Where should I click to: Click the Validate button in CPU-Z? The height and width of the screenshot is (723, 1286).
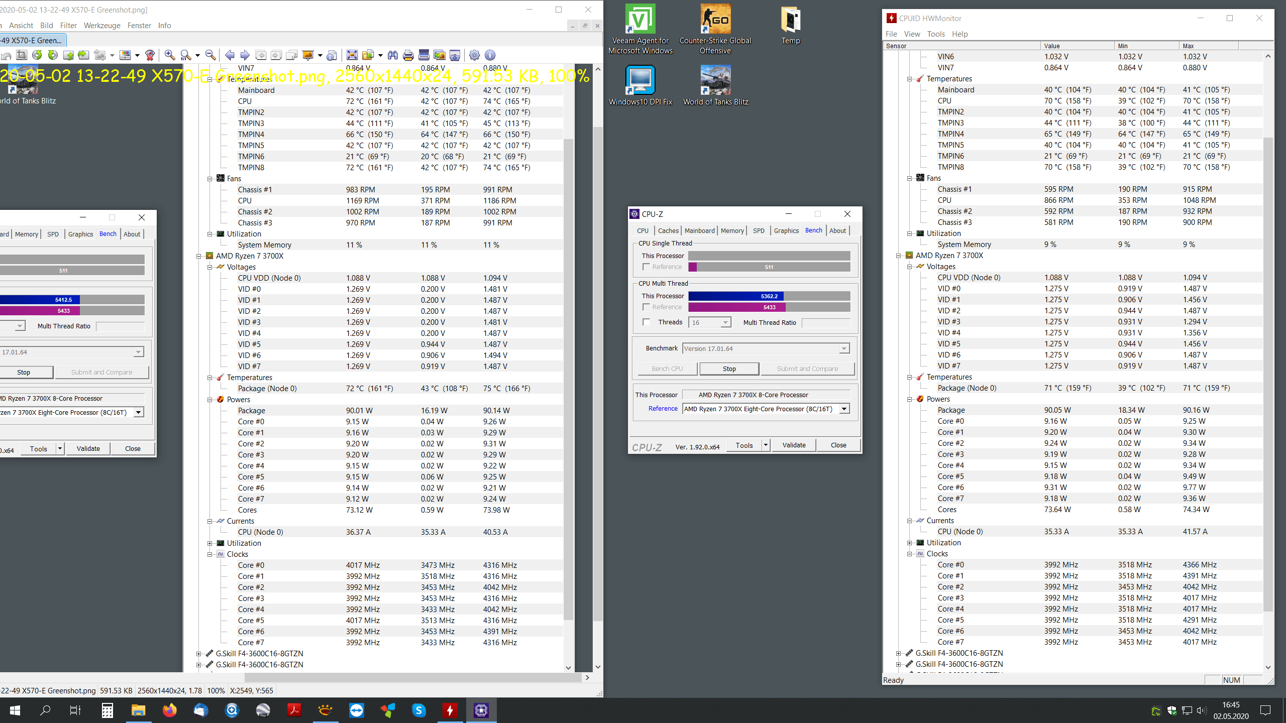(x=794, y=445)
